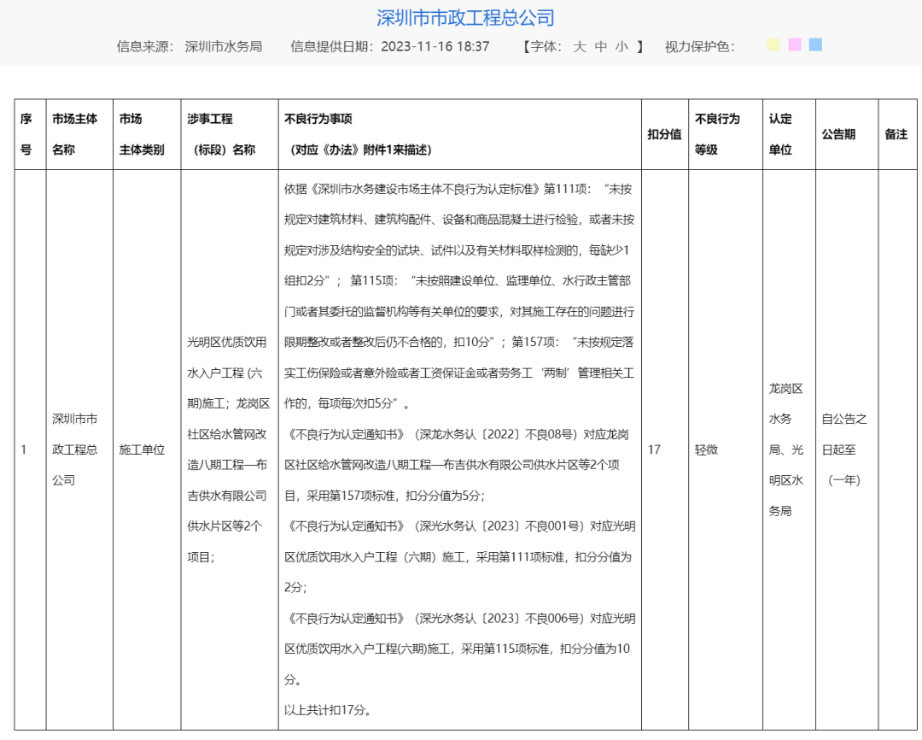Click the 施工单位 cell
The width and height of the screenshot is (922, 740).
pos(142,449)
